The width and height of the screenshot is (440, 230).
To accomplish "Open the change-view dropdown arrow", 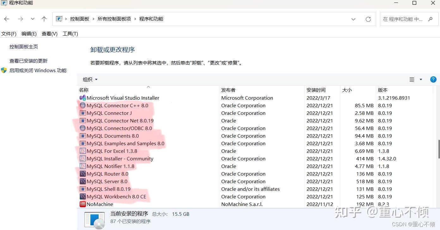I will pyautogui.click(x=420, y=79).
